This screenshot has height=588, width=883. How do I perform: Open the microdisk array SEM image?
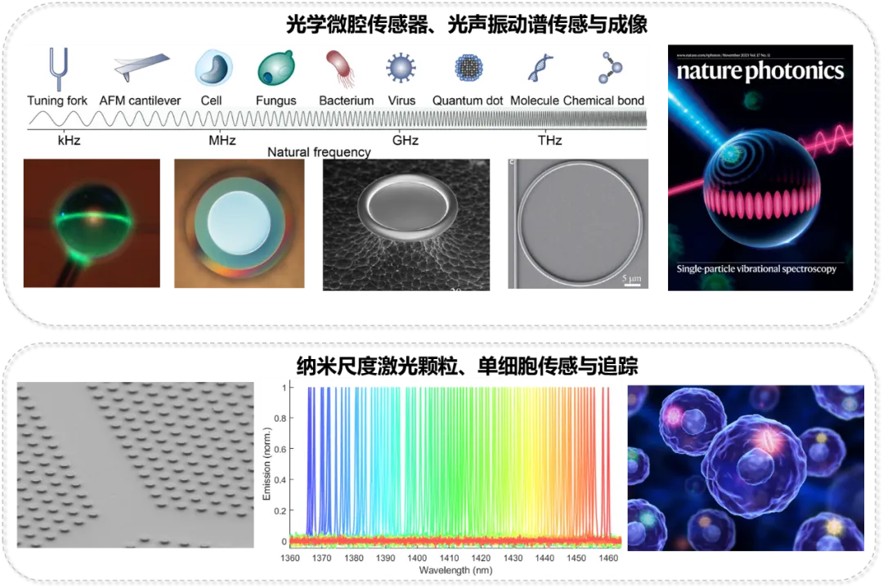pos(131,465)
